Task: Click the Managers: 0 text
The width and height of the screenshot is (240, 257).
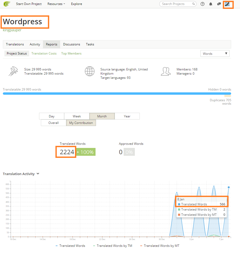Action: [x=185, y=74]
